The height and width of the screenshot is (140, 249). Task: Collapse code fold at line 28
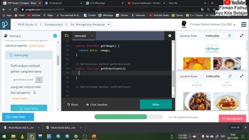pos(70,68)
